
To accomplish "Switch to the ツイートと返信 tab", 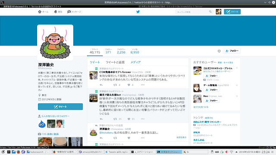I will (115, 62).
